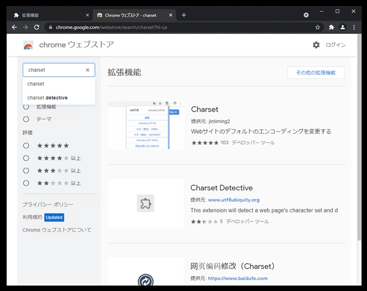Open the 网页编码修改 (Charset) title
This screenshot has width=367, height=291.
tap(233, 266)
